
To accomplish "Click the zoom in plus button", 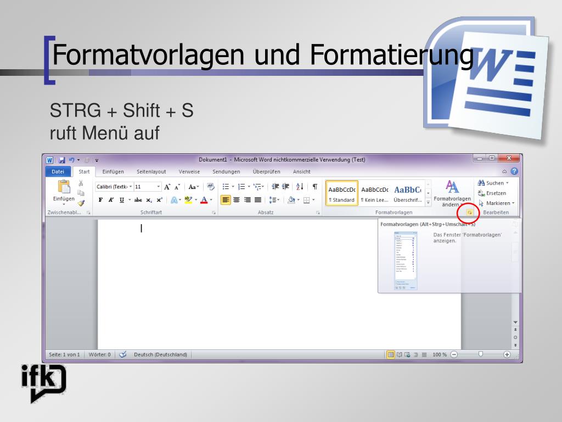I will click(x=507, y=354).
